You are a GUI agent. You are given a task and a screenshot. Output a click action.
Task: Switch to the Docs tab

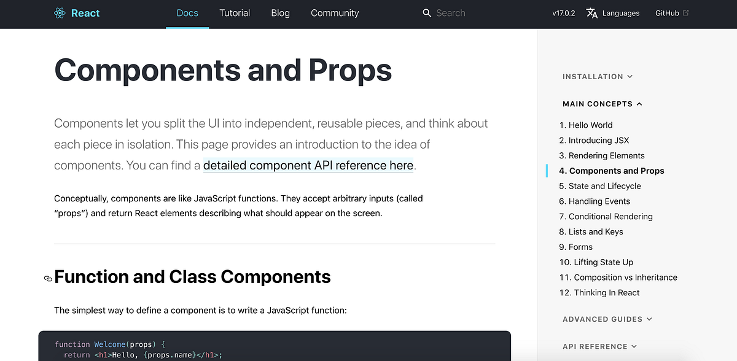tap(187, 12)
